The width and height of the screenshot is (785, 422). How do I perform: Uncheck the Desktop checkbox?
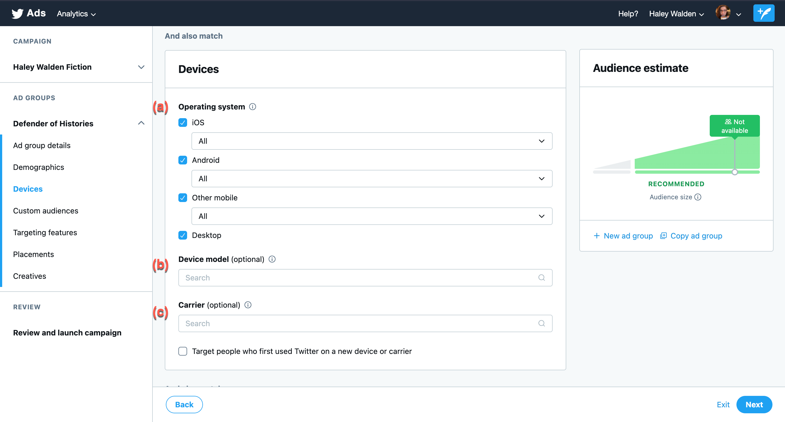182,235
